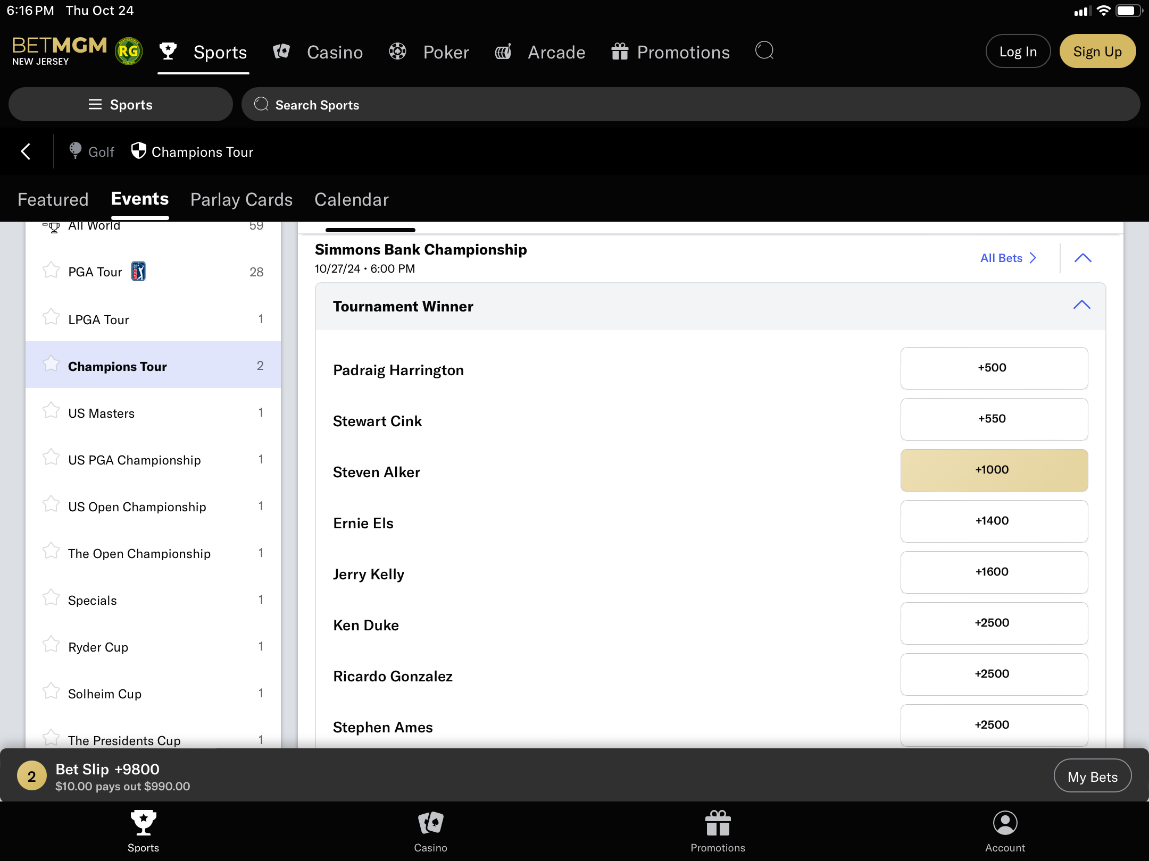
Task: Open The Open Championship league
Action: (153, 553)
